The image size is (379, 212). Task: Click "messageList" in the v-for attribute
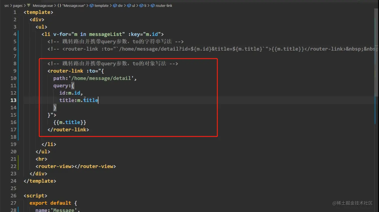tap(105, 34)
